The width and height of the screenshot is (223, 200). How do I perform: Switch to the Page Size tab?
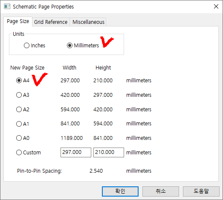pos(18,21)
